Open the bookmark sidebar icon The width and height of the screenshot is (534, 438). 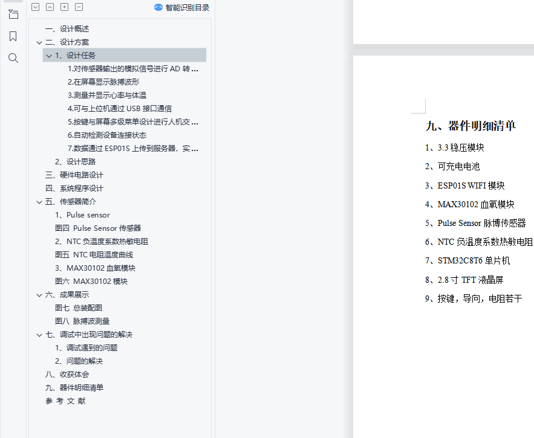(x=13, y=36)
